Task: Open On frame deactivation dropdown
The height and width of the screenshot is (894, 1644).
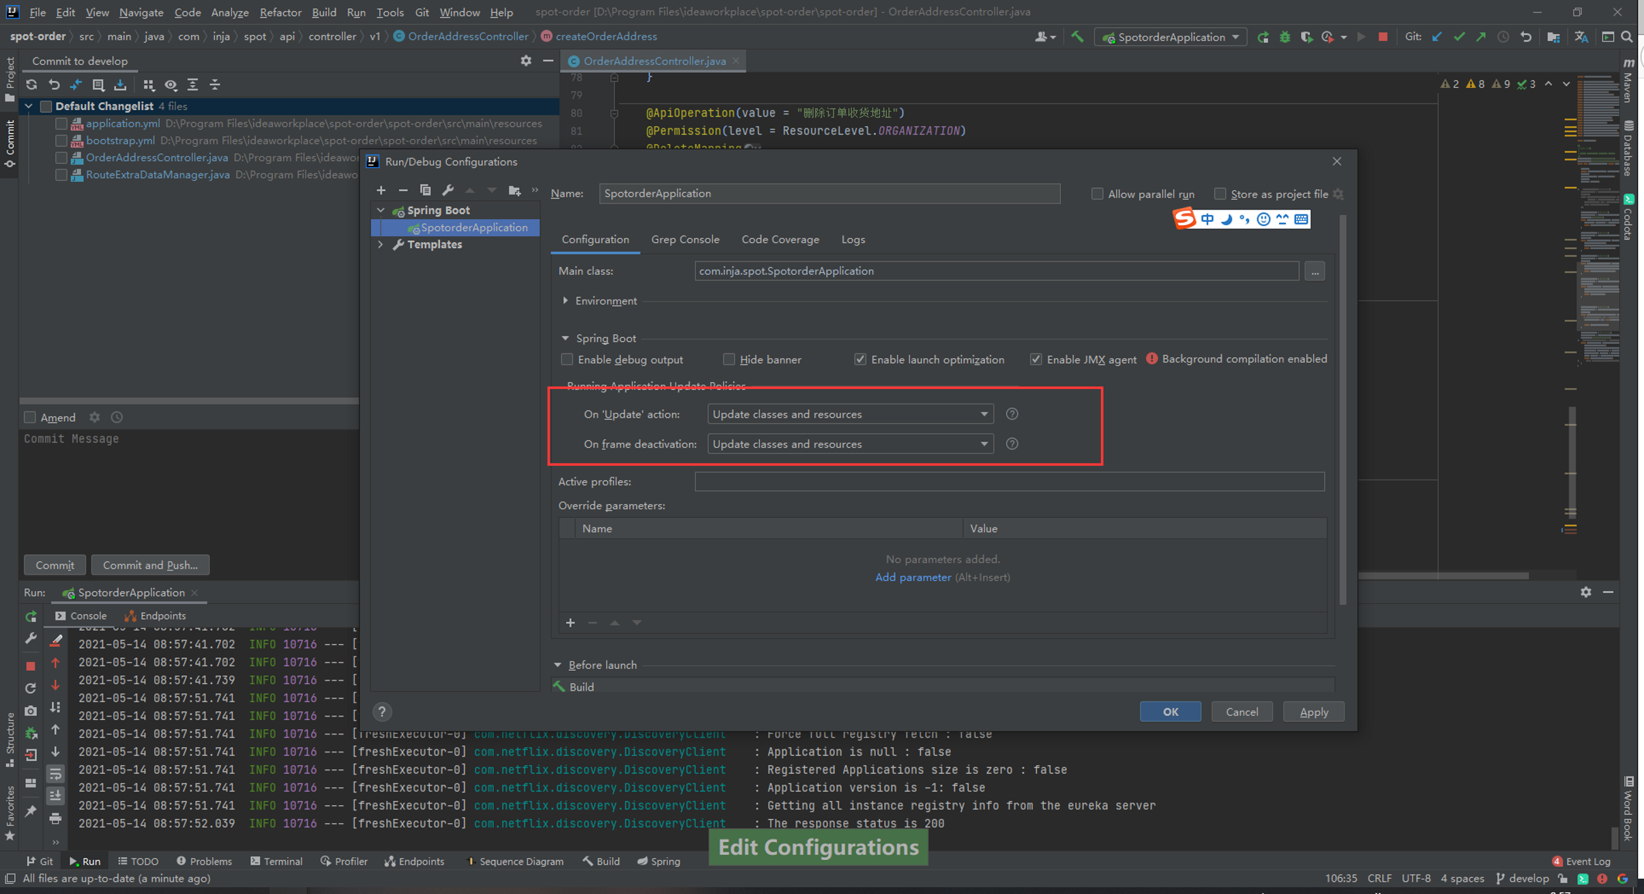Action: (x=850, y=444)
